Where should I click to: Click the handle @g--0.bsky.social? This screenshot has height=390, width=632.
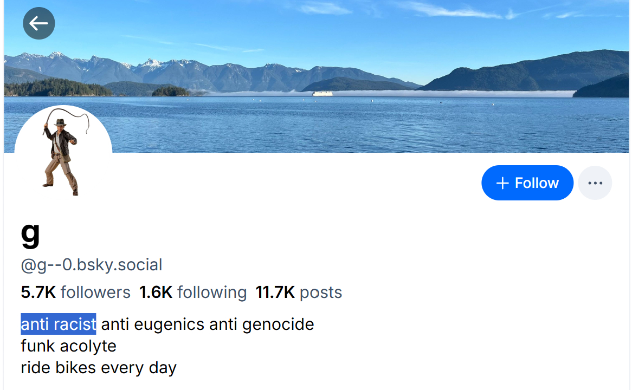pyautogui.click(x=92, y=265)
